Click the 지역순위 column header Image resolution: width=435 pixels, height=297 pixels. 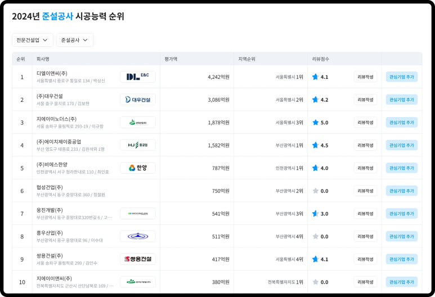click(x=246, y=59)
